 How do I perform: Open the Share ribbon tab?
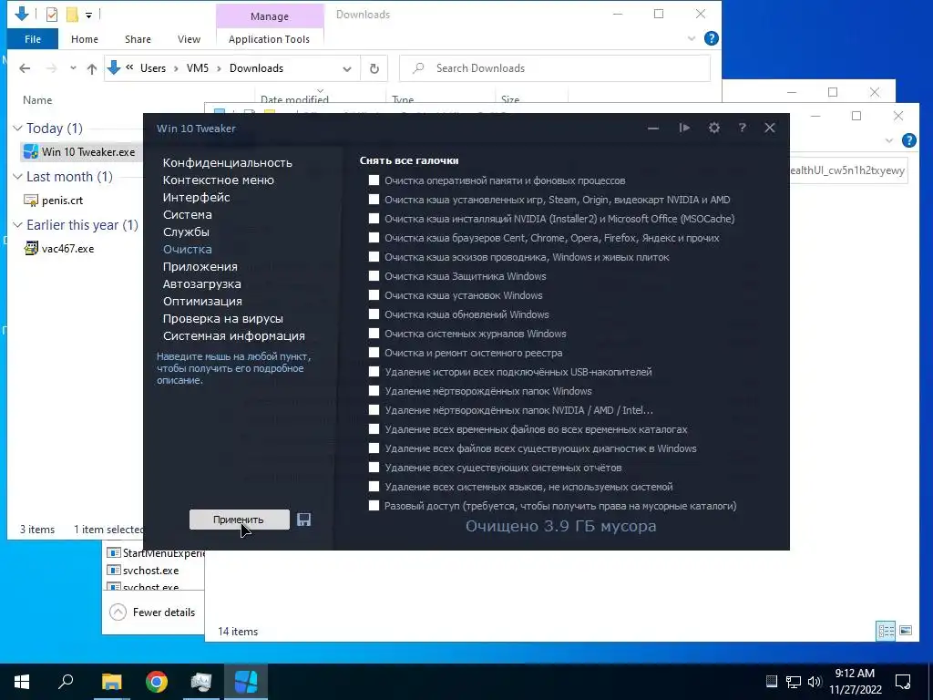[138, 39]
